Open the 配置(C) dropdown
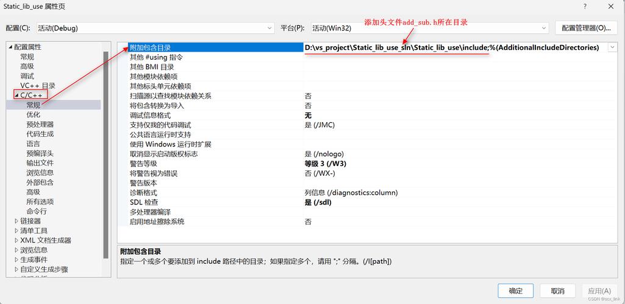This screenshot has height=304, width=625. coord(155,28)
